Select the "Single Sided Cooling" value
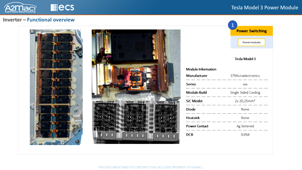The height and width of the screenshot is (170, 302). coord(245,92)
